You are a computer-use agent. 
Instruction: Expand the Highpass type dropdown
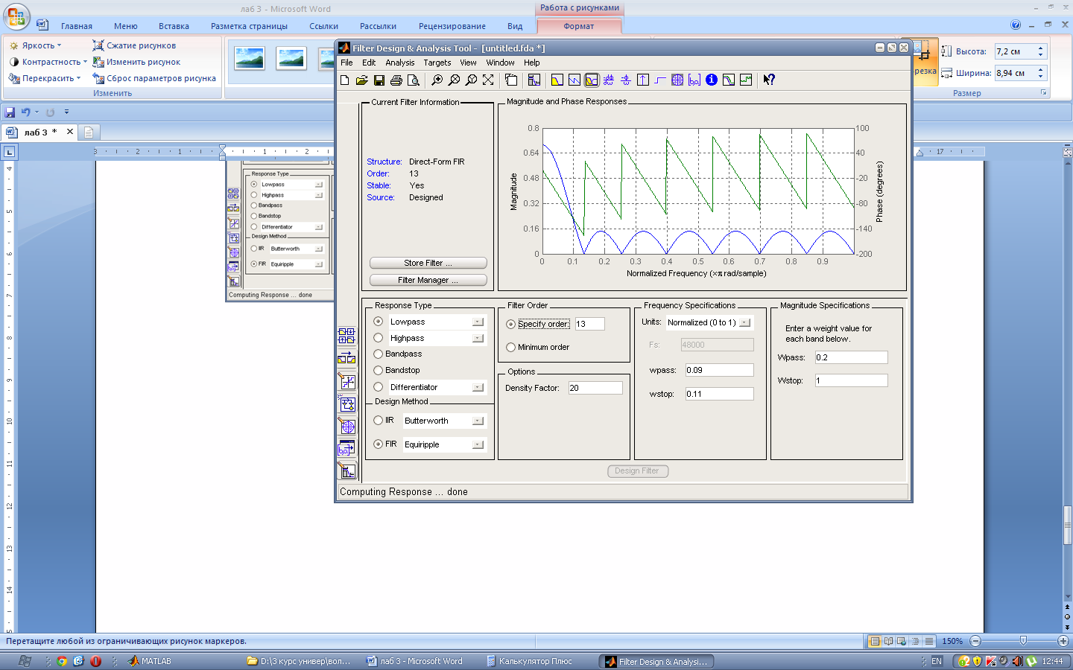(478, 338)
